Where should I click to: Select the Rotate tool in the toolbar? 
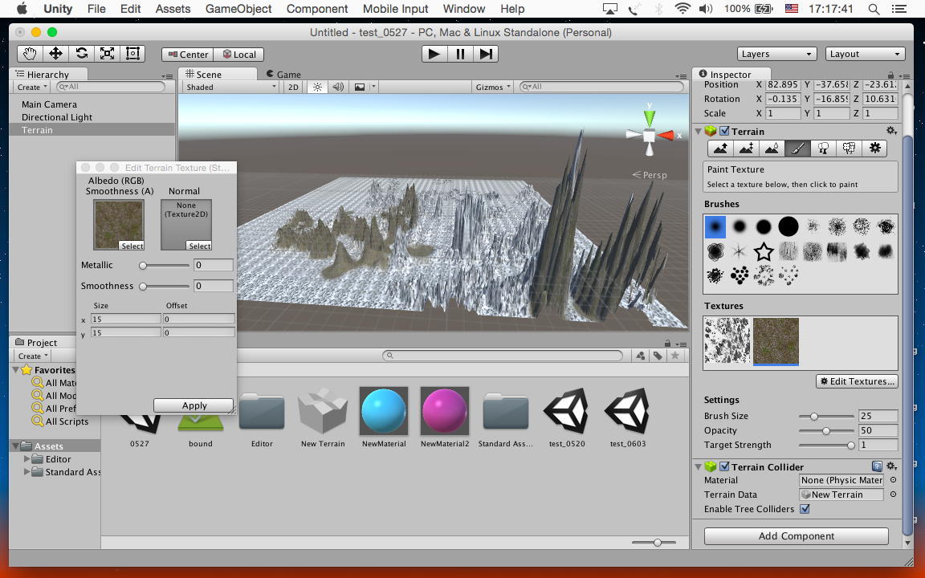pyautogui.click(x=81, y=54)
